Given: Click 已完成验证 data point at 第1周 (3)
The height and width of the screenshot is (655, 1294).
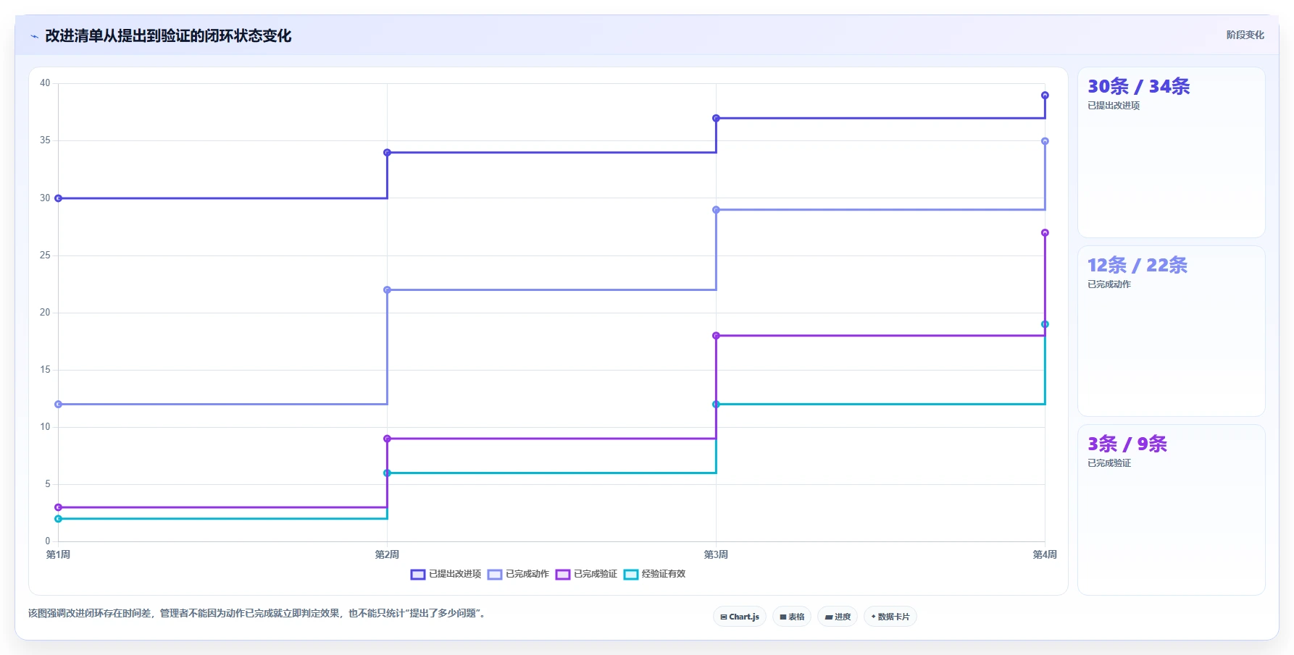Looking at the screenshot, I should (59, 507).
